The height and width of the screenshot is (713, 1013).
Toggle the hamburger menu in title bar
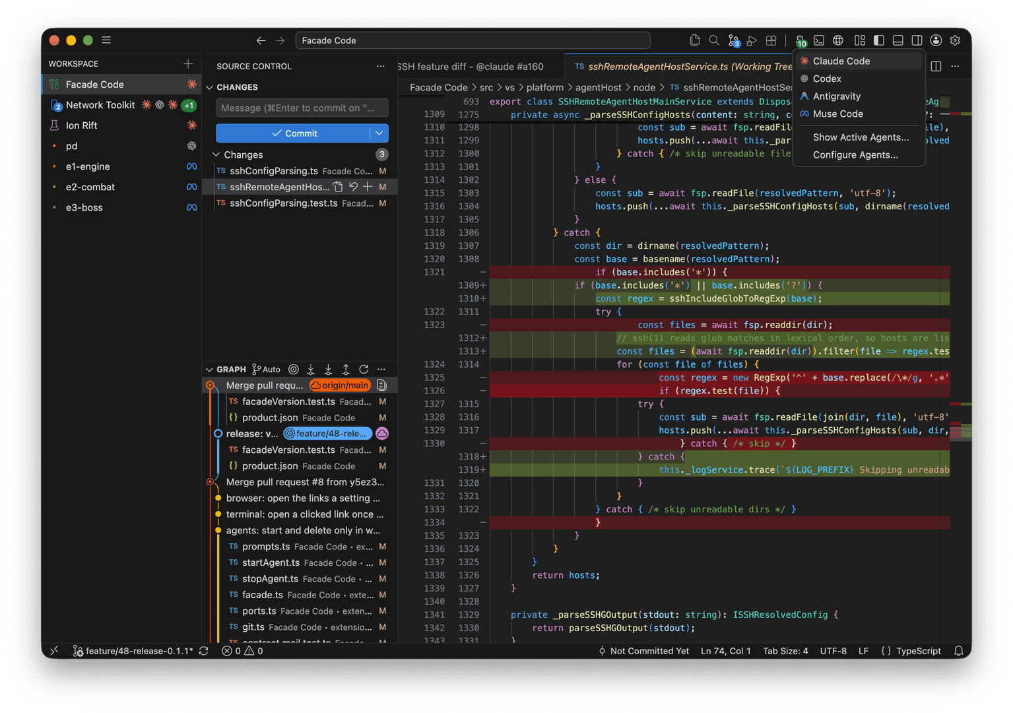106,40
